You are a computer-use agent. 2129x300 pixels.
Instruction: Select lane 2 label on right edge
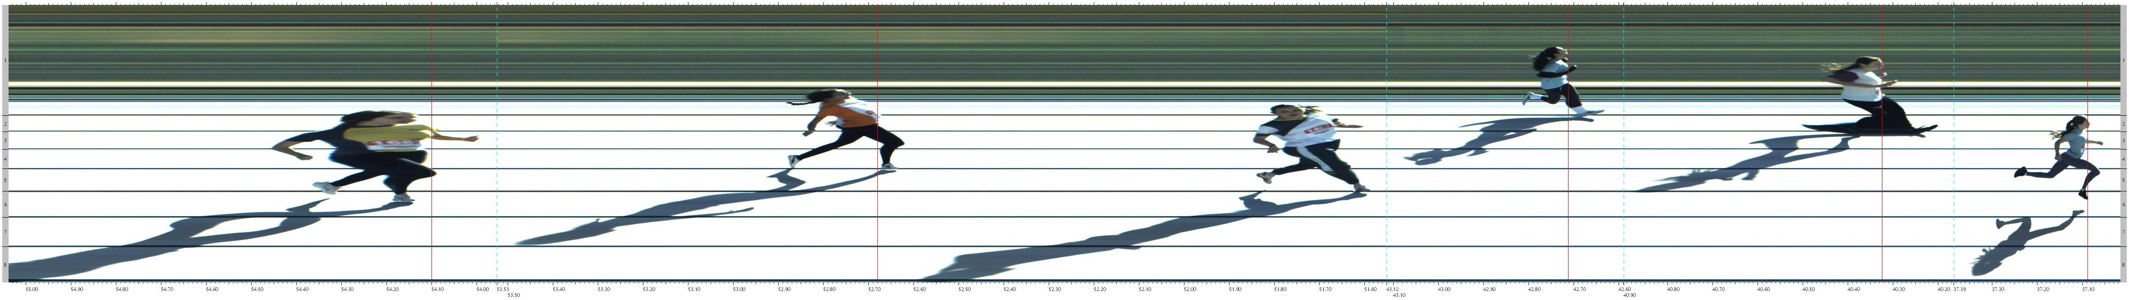(x=2123, y=124)
